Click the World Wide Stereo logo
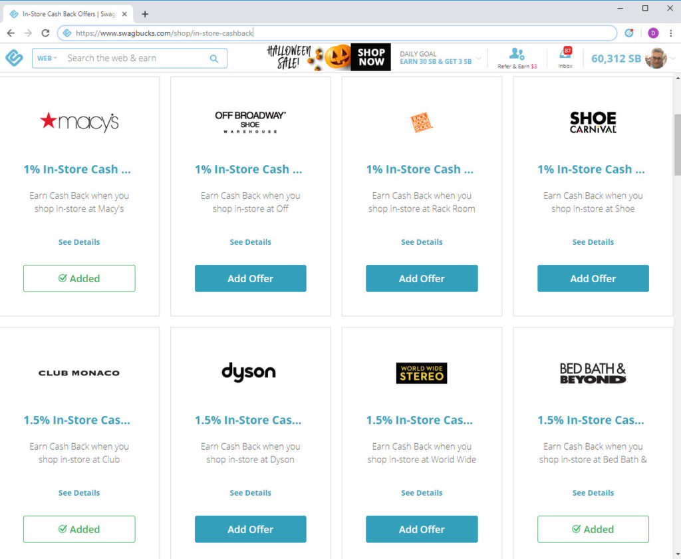Image resolution: width=681 pixels, height=559 pixels. pos(421,373)
